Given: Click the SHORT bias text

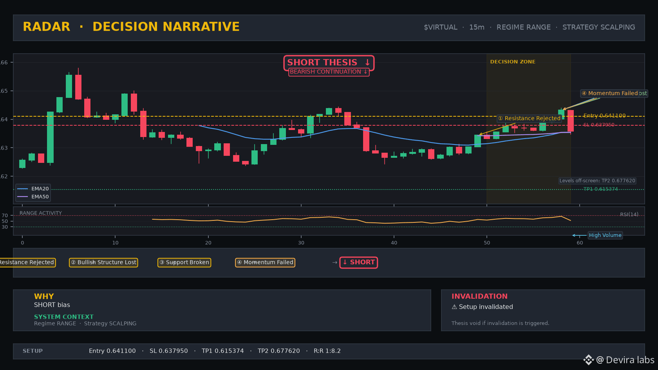Looking at the screenshot, I should click(52, 305).
